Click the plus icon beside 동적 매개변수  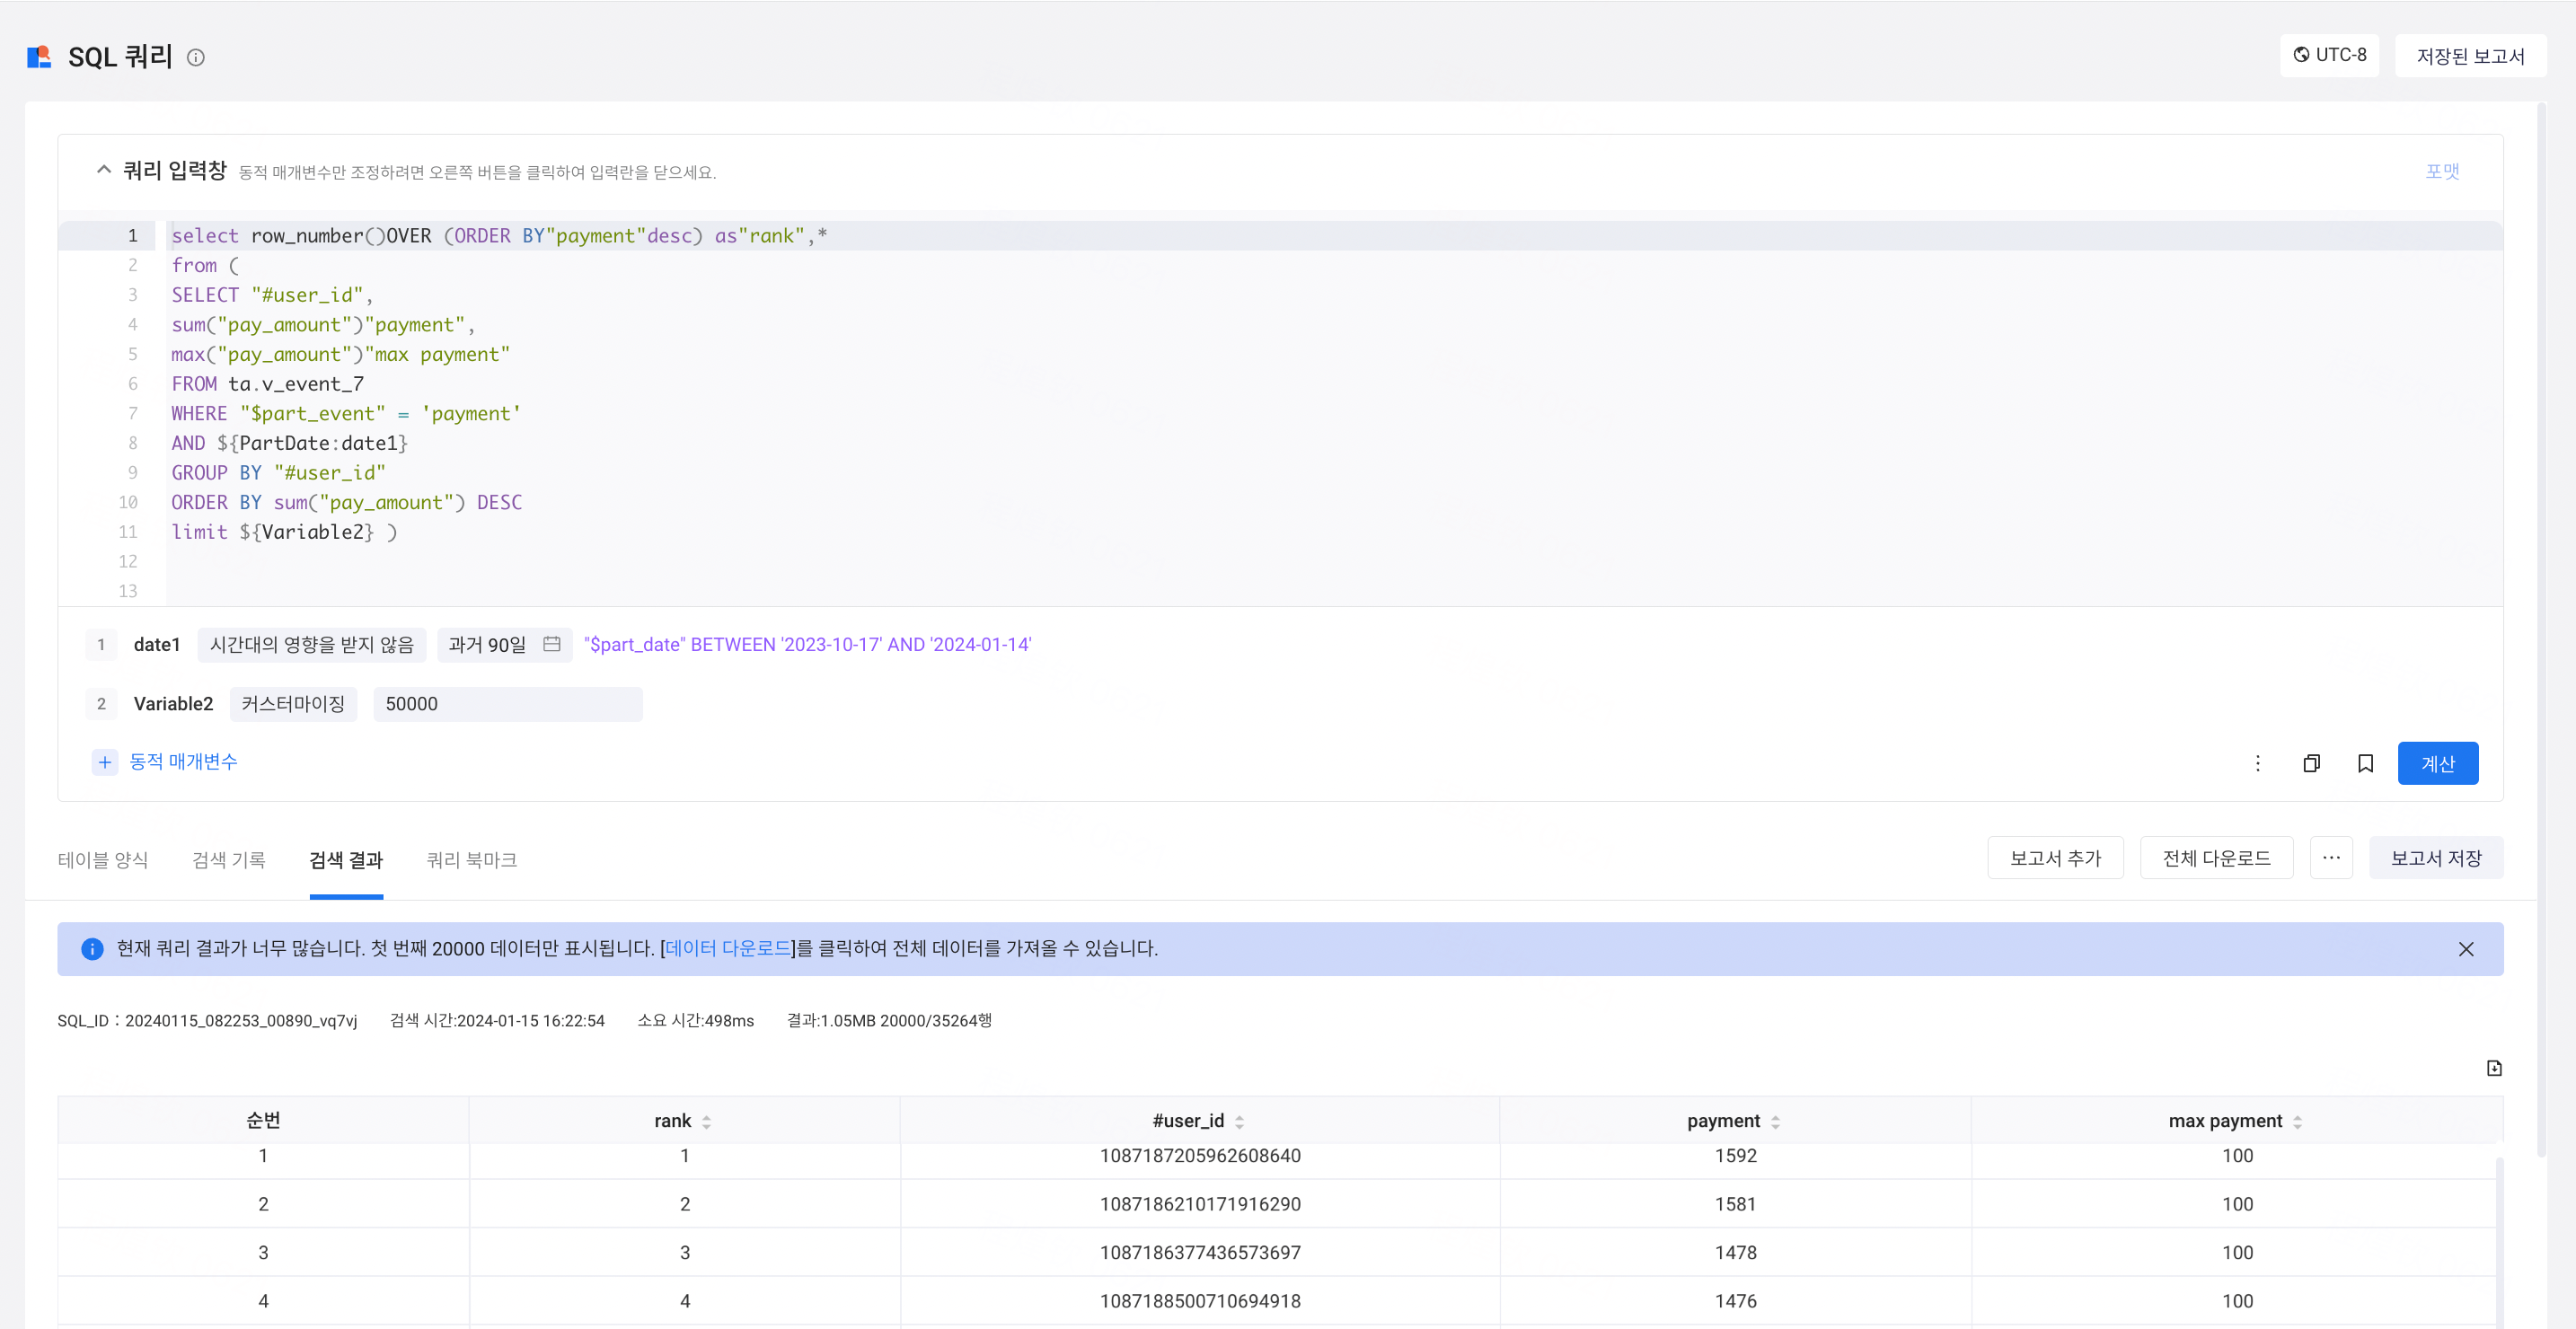click(105, 762)
